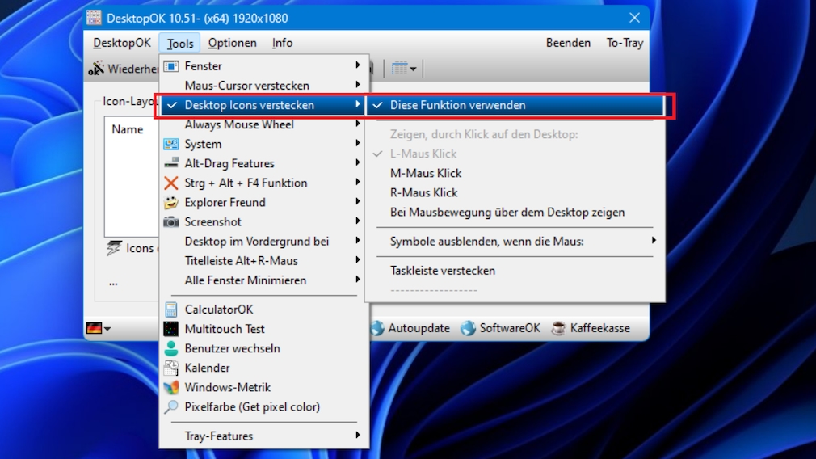Click the Kaffeekasse coffee cup icon
Image resolution: width=816 pixels, height=459 pixels.
coord(558,328)
